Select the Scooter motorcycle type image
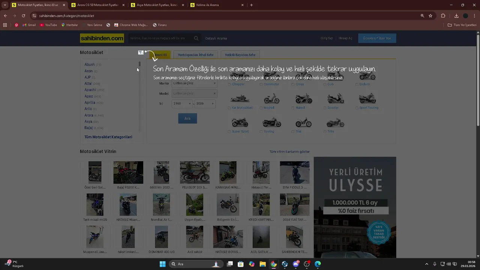The image size is (480, 270). pyautogui.click(x=336, y=98)
